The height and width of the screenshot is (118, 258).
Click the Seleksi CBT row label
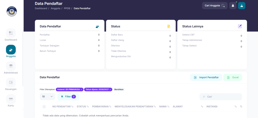click(x=188, y=35)
